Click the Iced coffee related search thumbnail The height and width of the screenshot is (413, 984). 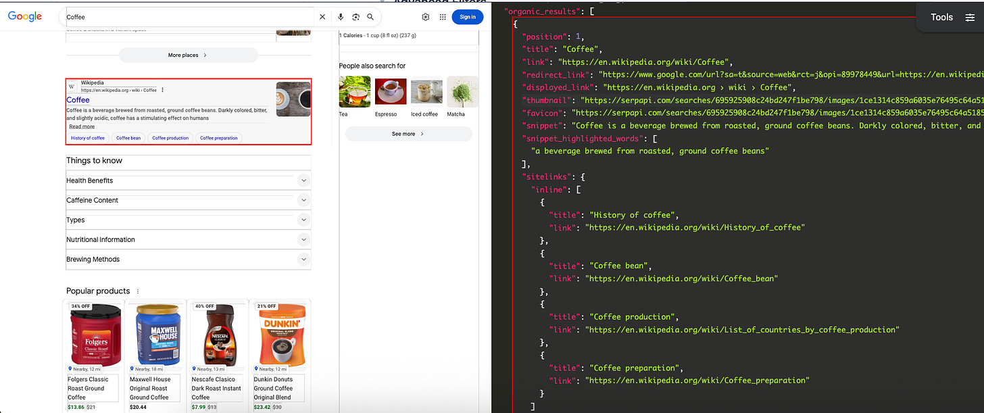point(426,92)
